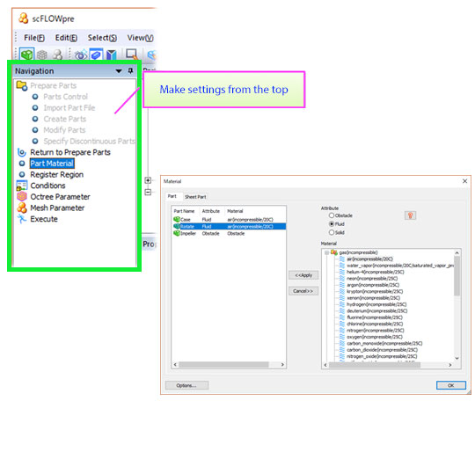Image resolution: width=475 pixels, height=452 pixels.
Task: Select Execute in Navigation
Action: click(x=44, y=219)
